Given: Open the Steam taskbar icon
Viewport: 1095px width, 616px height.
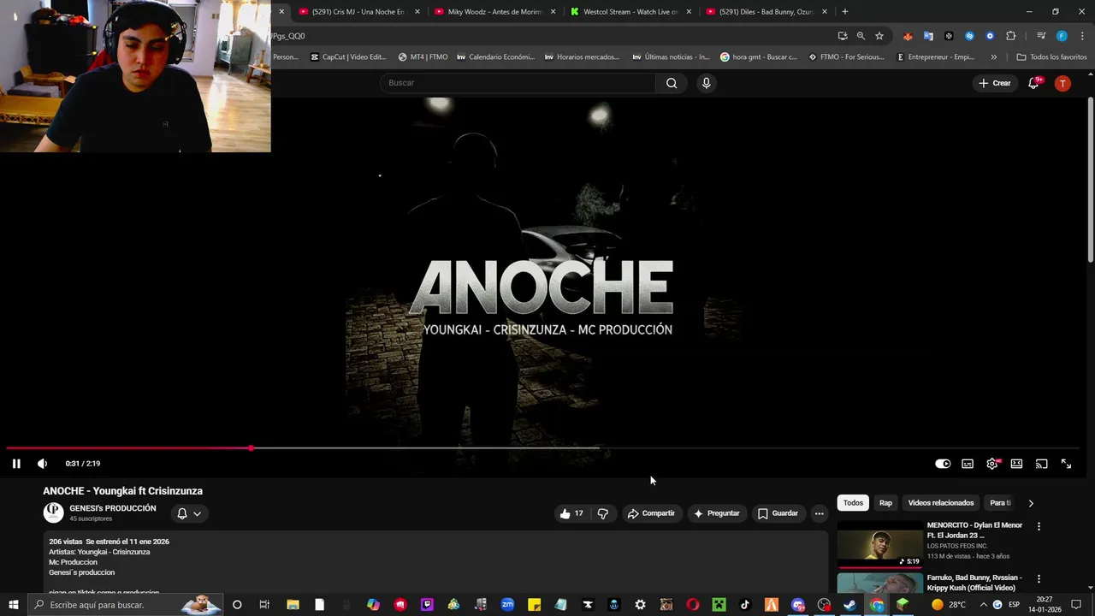Looking at the screenshot, I should click(849, 605).
